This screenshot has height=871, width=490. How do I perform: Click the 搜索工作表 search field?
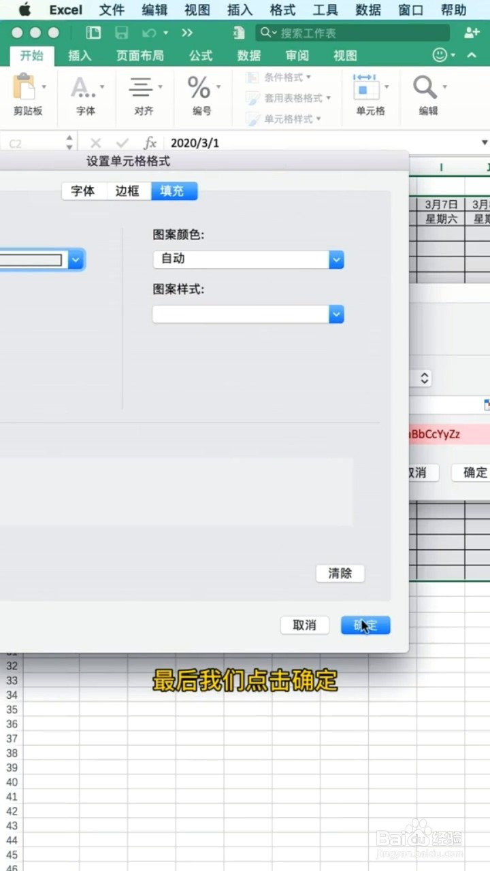click(353, 33)
